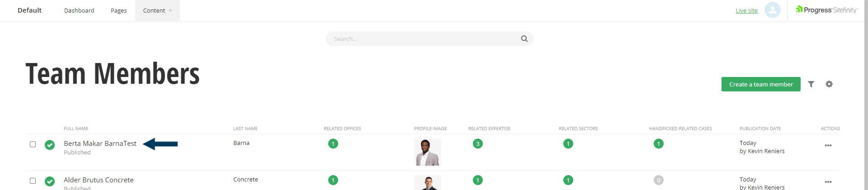This screenshot has width=868, height=190.
Task: Sort by Publication Date column header
Action: tap(760, 128)
